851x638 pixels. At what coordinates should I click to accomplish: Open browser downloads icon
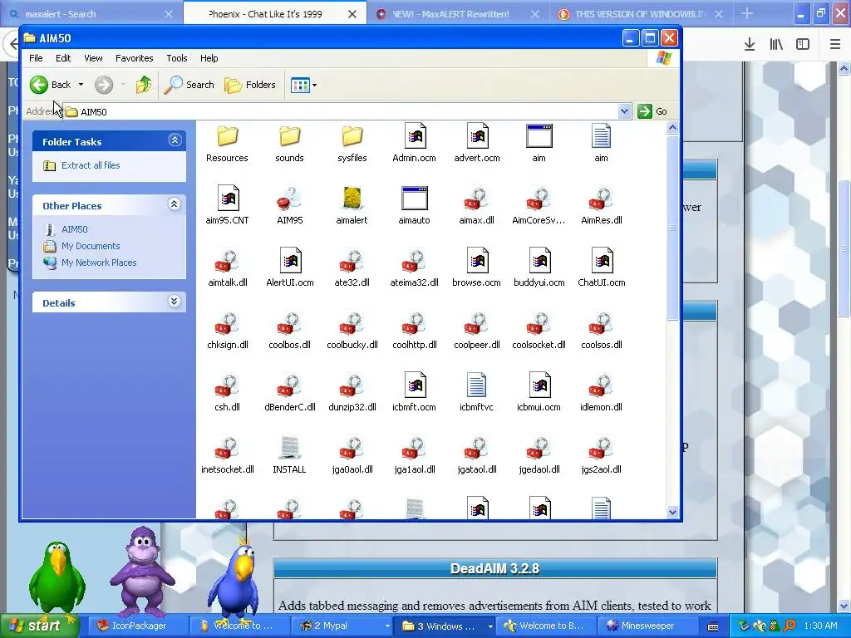point(750,44)
